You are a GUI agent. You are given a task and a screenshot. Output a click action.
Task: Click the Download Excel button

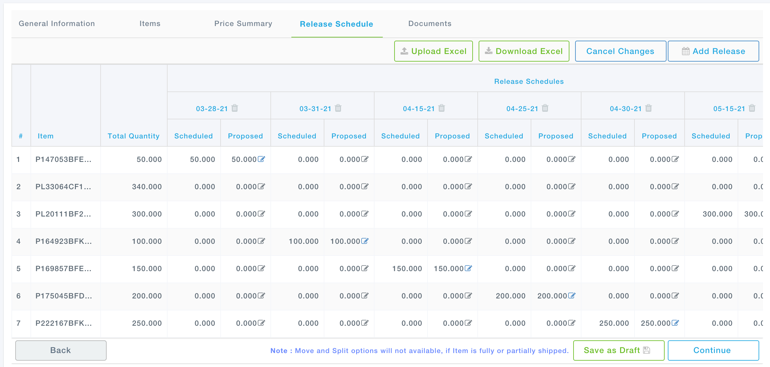(x=524, y=51)
